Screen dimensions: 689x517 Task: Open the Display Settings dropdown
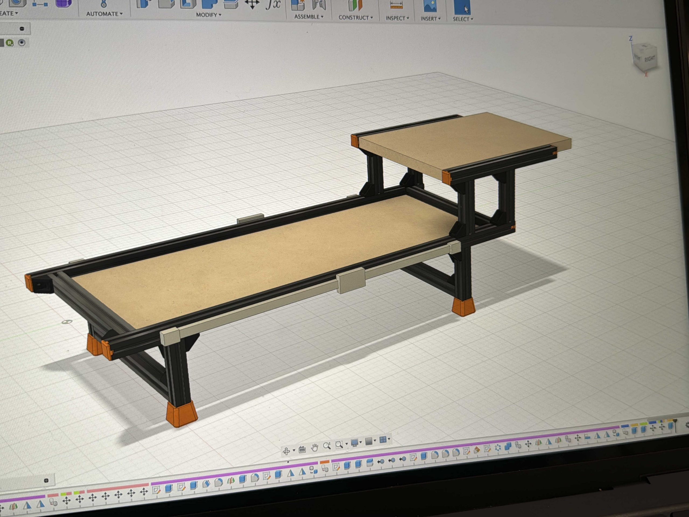[356, 442]
